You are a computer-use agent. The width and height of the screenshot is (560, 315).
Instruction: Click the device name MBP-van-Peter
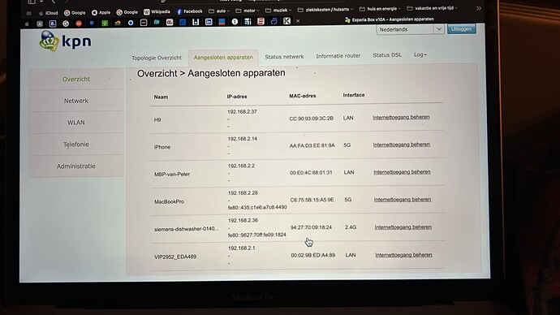tap(172, 175)
